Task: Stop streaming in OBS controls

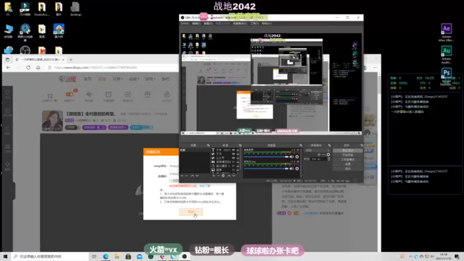Action: (x=347, y=150)
